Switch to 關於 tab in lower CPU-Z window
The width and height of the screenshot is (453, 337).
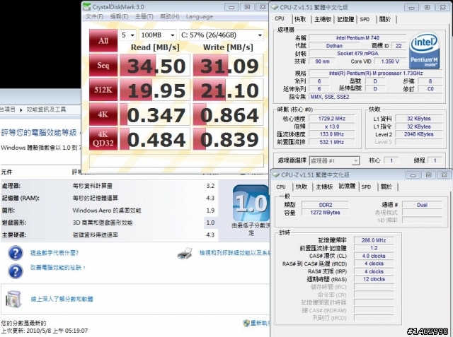tap(386, 187)
